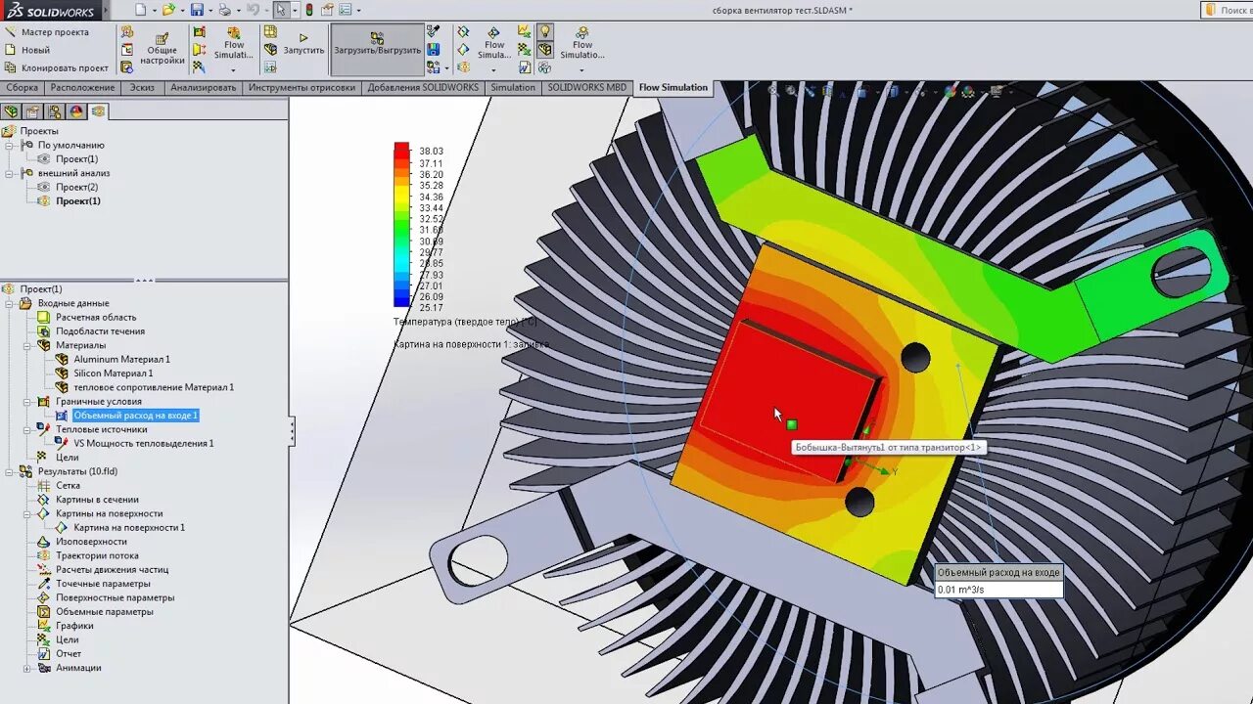Click Загрузить/Выгрузить results button
This screenshot has height=704, width=1253.
click(x=377, y=50)
